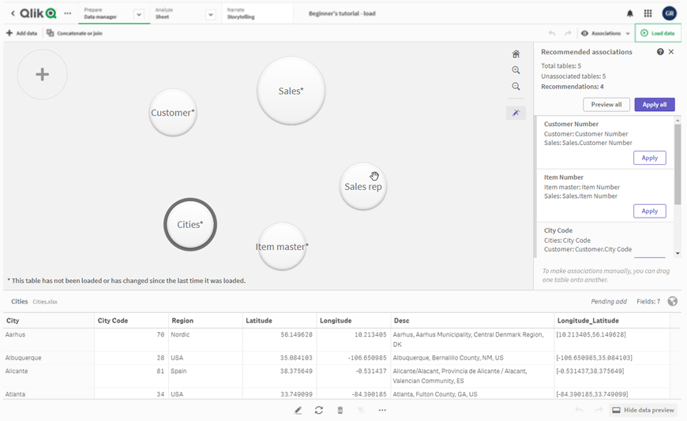Click Preview all recommendations
Viewport: 687px width, 421px height.
coord(606,105)
